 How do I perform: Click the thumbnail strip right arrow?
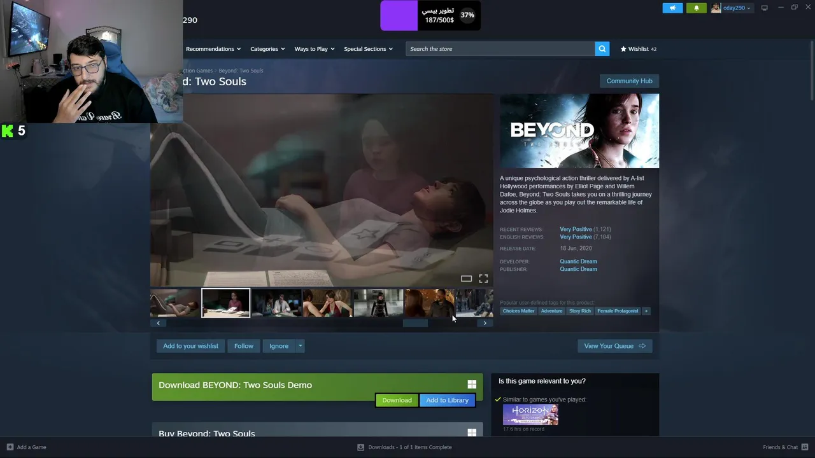[x=485, y=323]
